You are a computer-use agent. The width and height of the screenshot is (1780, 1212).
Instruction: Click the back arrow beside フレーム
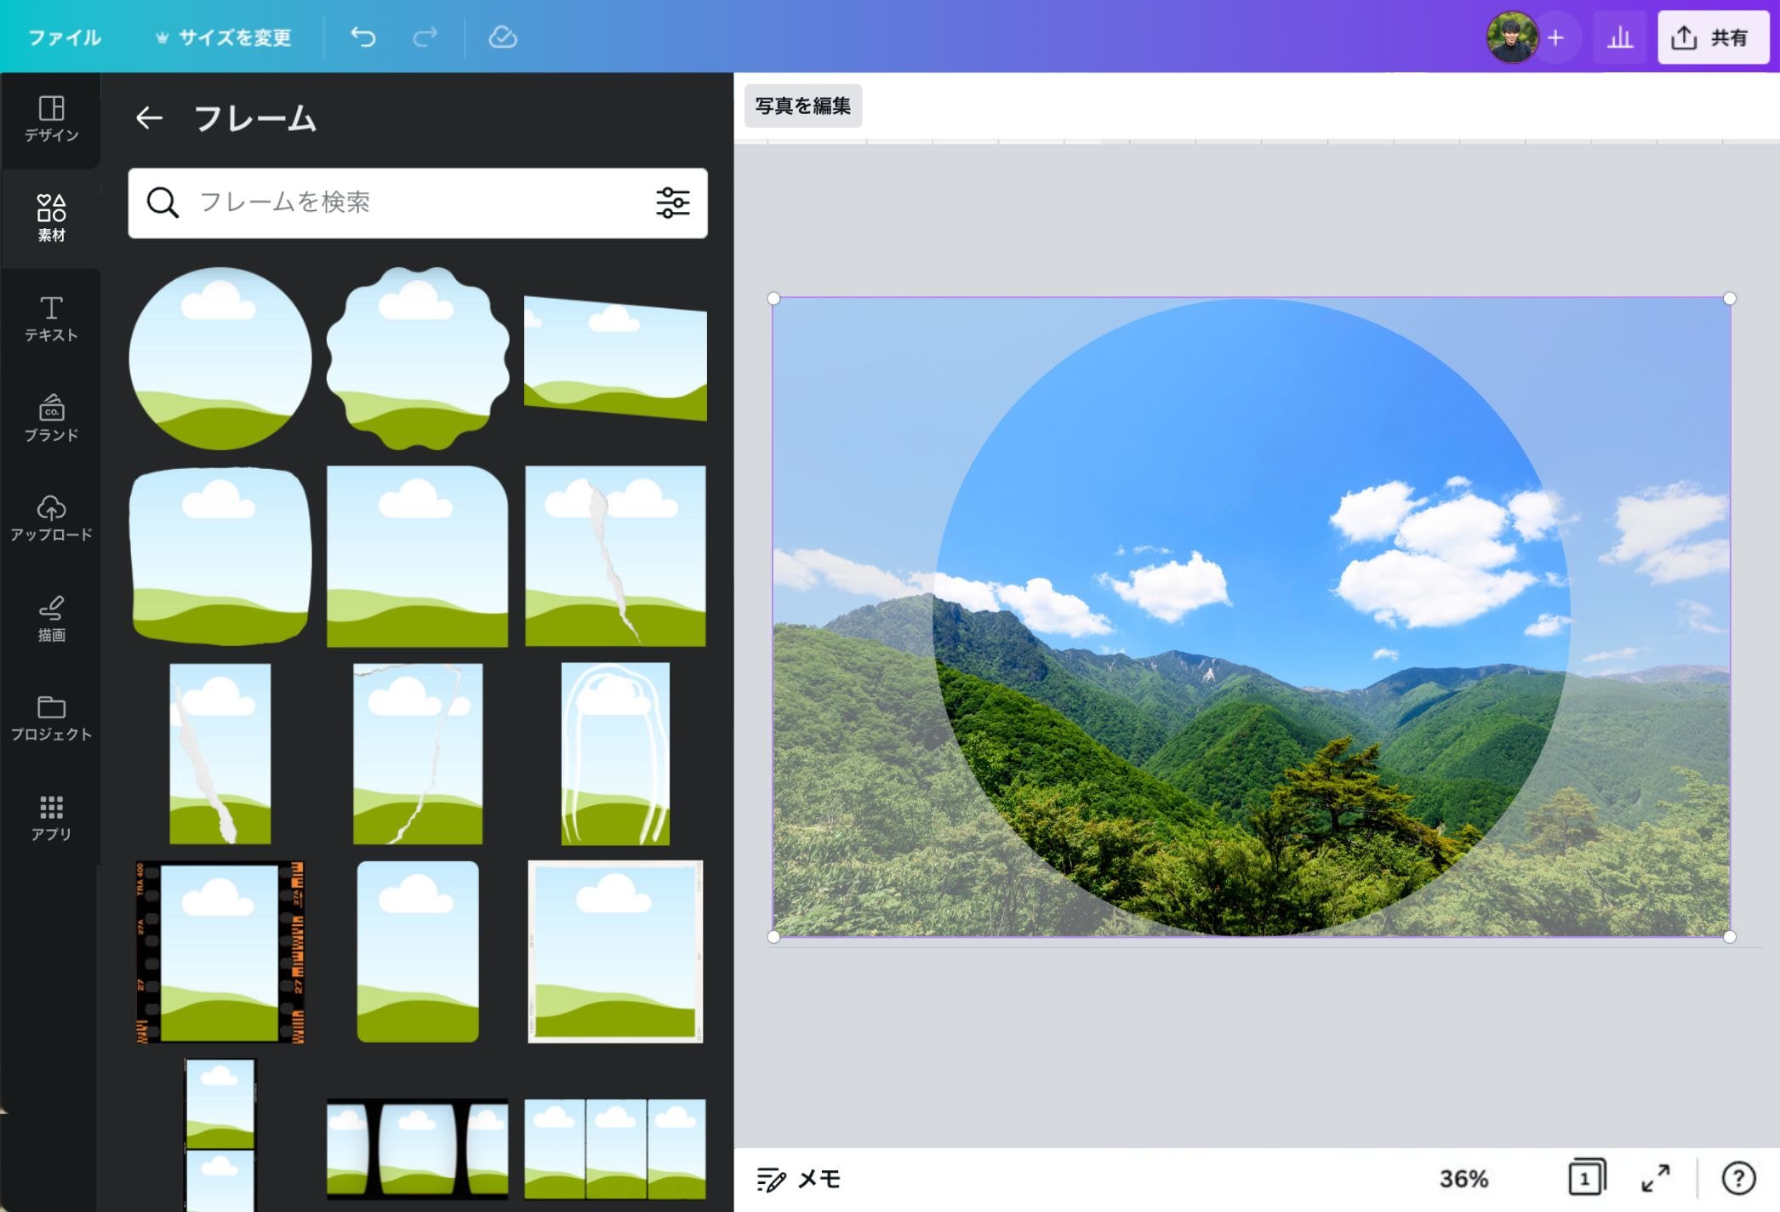point(149,117)
